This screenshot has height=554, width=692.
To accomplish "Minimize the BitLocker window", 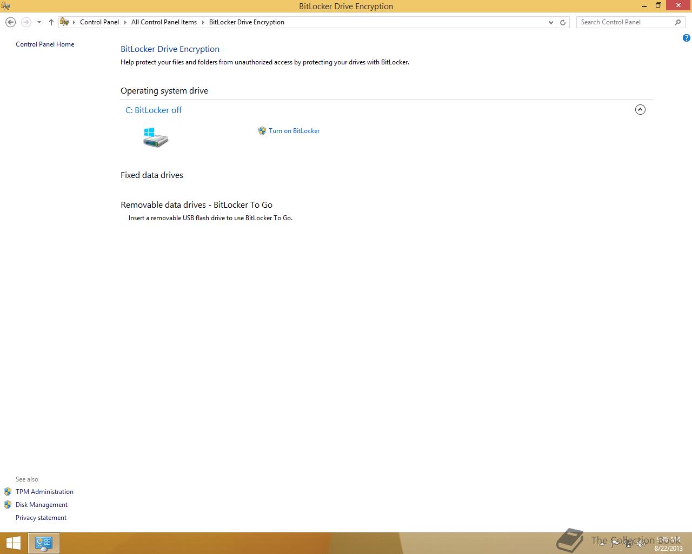I will click(x=644, y=5).
